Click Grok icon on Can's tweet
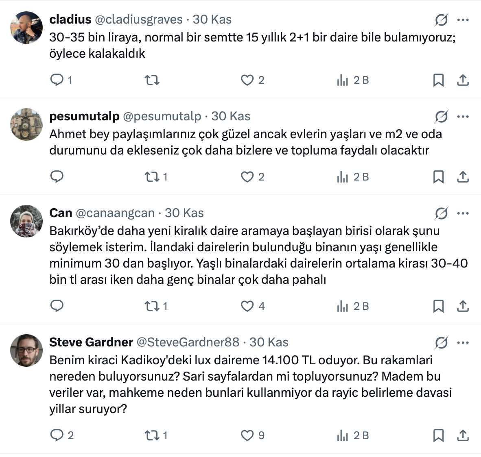This screenshot has height=457, width=481. (x=441, y=213)
